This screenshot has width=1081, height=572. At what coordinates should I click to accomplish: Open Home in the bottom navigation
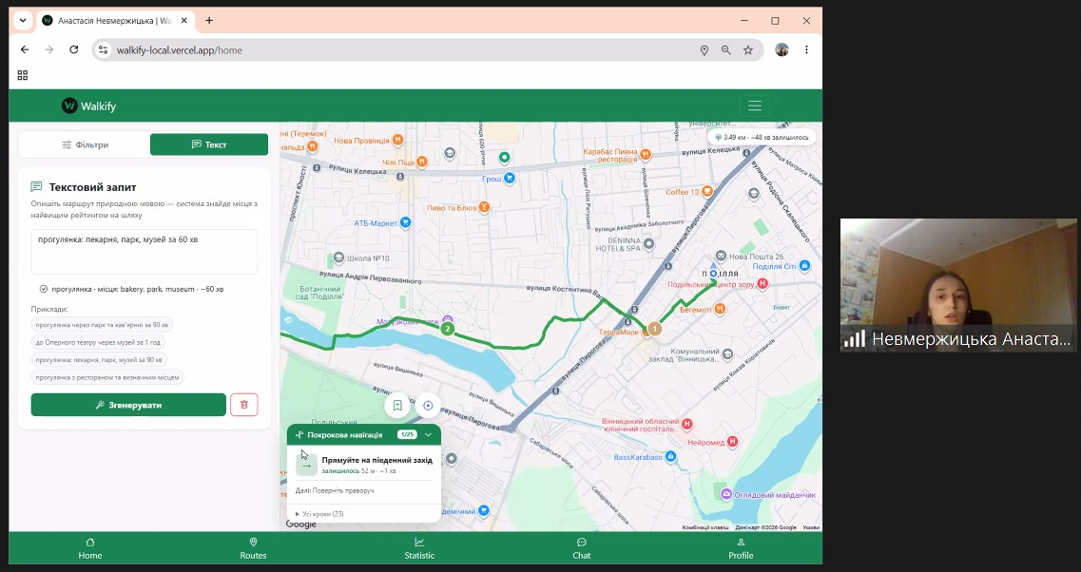pos(89,548)
